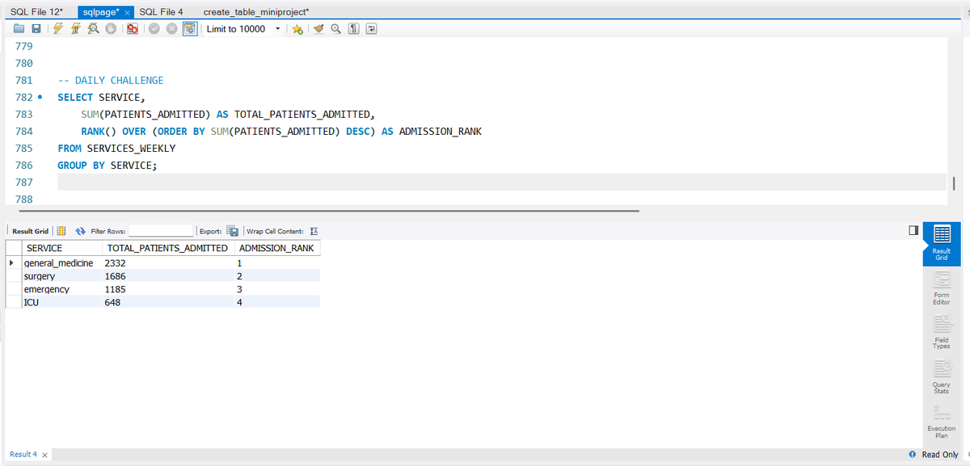The height and width of the screenshot is (466, 970).
Task: Run Explain on the current statement (magnifier lightning)
Action: click(x=93, y=29)
